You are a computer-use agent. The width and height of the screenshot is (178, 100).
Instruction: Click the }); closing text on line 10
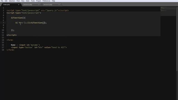coord(13,30)
